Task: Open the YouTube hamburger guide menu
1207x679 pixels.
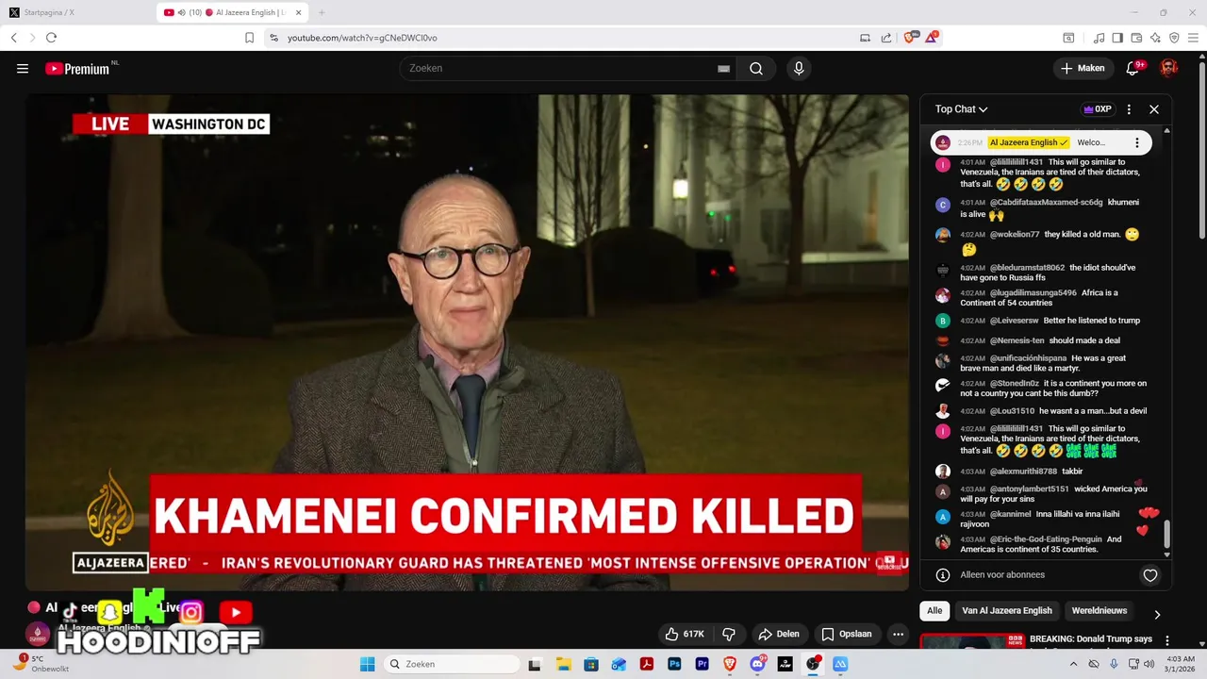Action: click(x=23, y=68)
